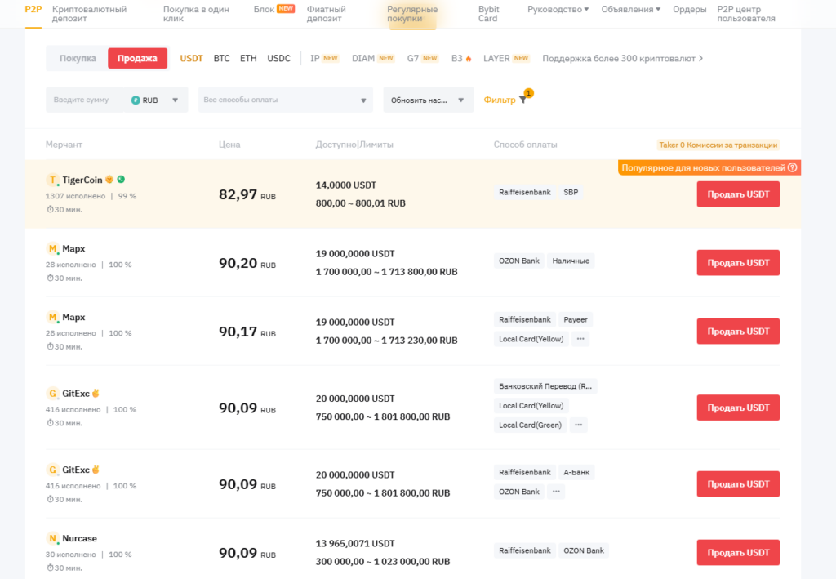Viewport: 836px width, 579px height.
Task: Click the Введите сумму amount field
Action: point(87,100)
